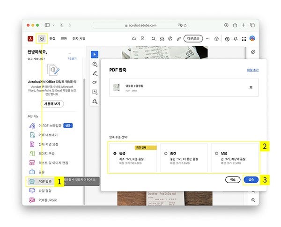Image resolution: width=281 pixels, height=227 pixels.
Task: Open the 변환 menu
Action: point(64,39)
